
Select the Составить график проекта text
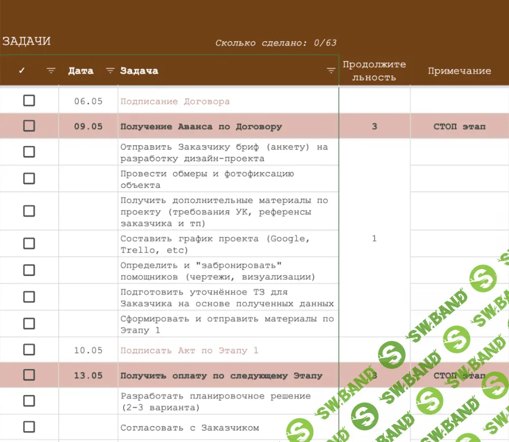[x=215, y=244]
